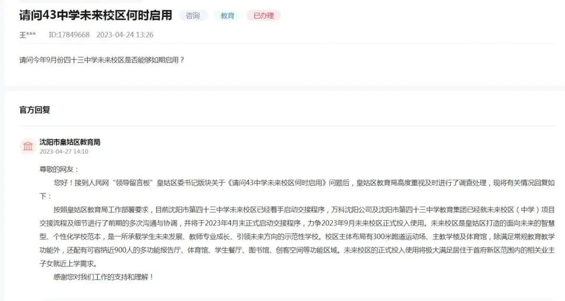The height and width of the screenshot is (301, 565).
Task: Click the 官方回复 section heading
Action: pyautogui.click(x=35, y=110)
